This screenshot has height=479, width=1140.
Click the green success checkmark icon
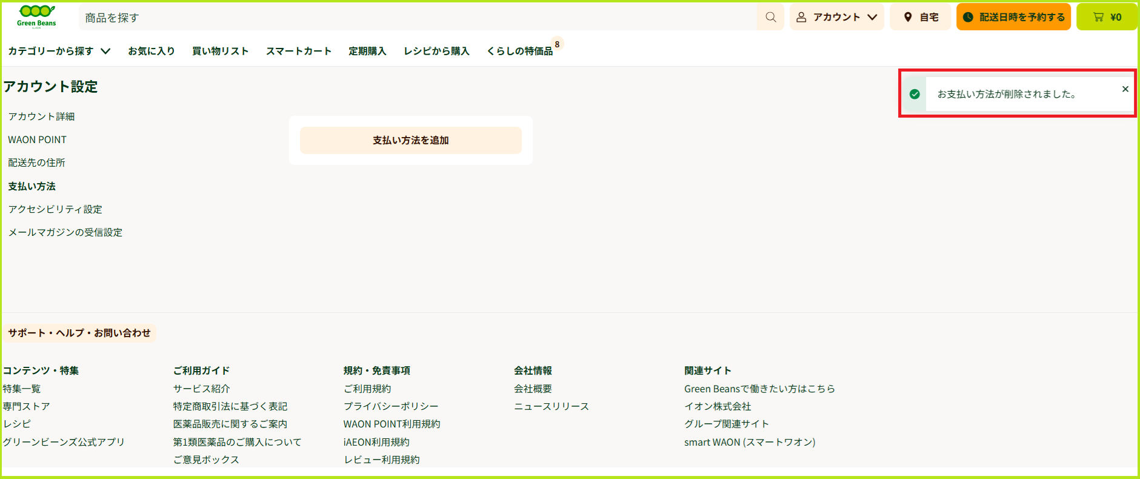pyautogui.click(x=915, y=94)
